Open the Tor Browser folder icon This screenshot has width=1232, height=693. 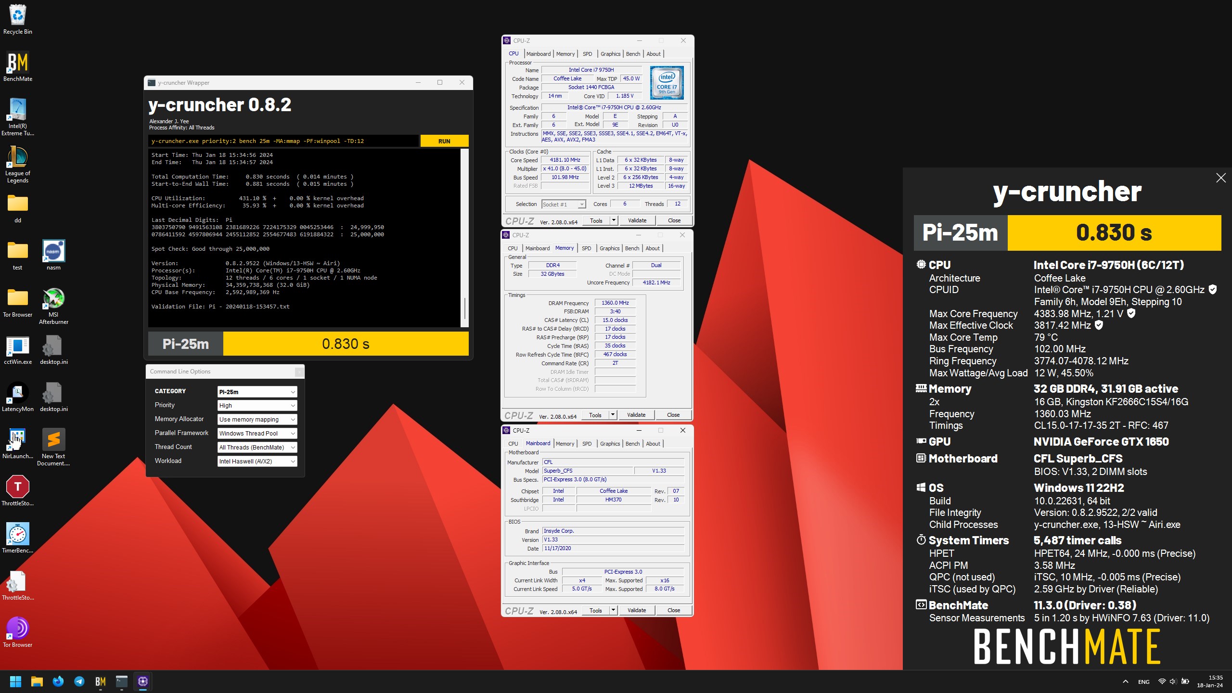click(x=18, y=303)
